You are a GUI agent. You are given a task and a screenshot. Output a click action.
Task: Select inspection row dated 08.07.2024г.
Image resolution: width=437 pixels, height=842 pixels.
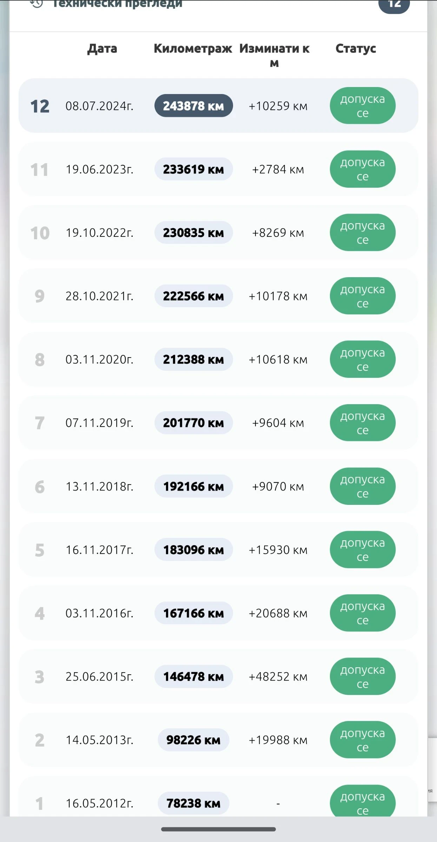coord(218,106)
